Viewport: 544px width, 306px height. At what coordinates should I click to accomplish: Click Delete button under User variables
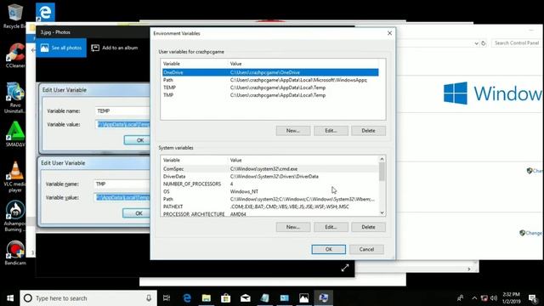click(368, 130)
